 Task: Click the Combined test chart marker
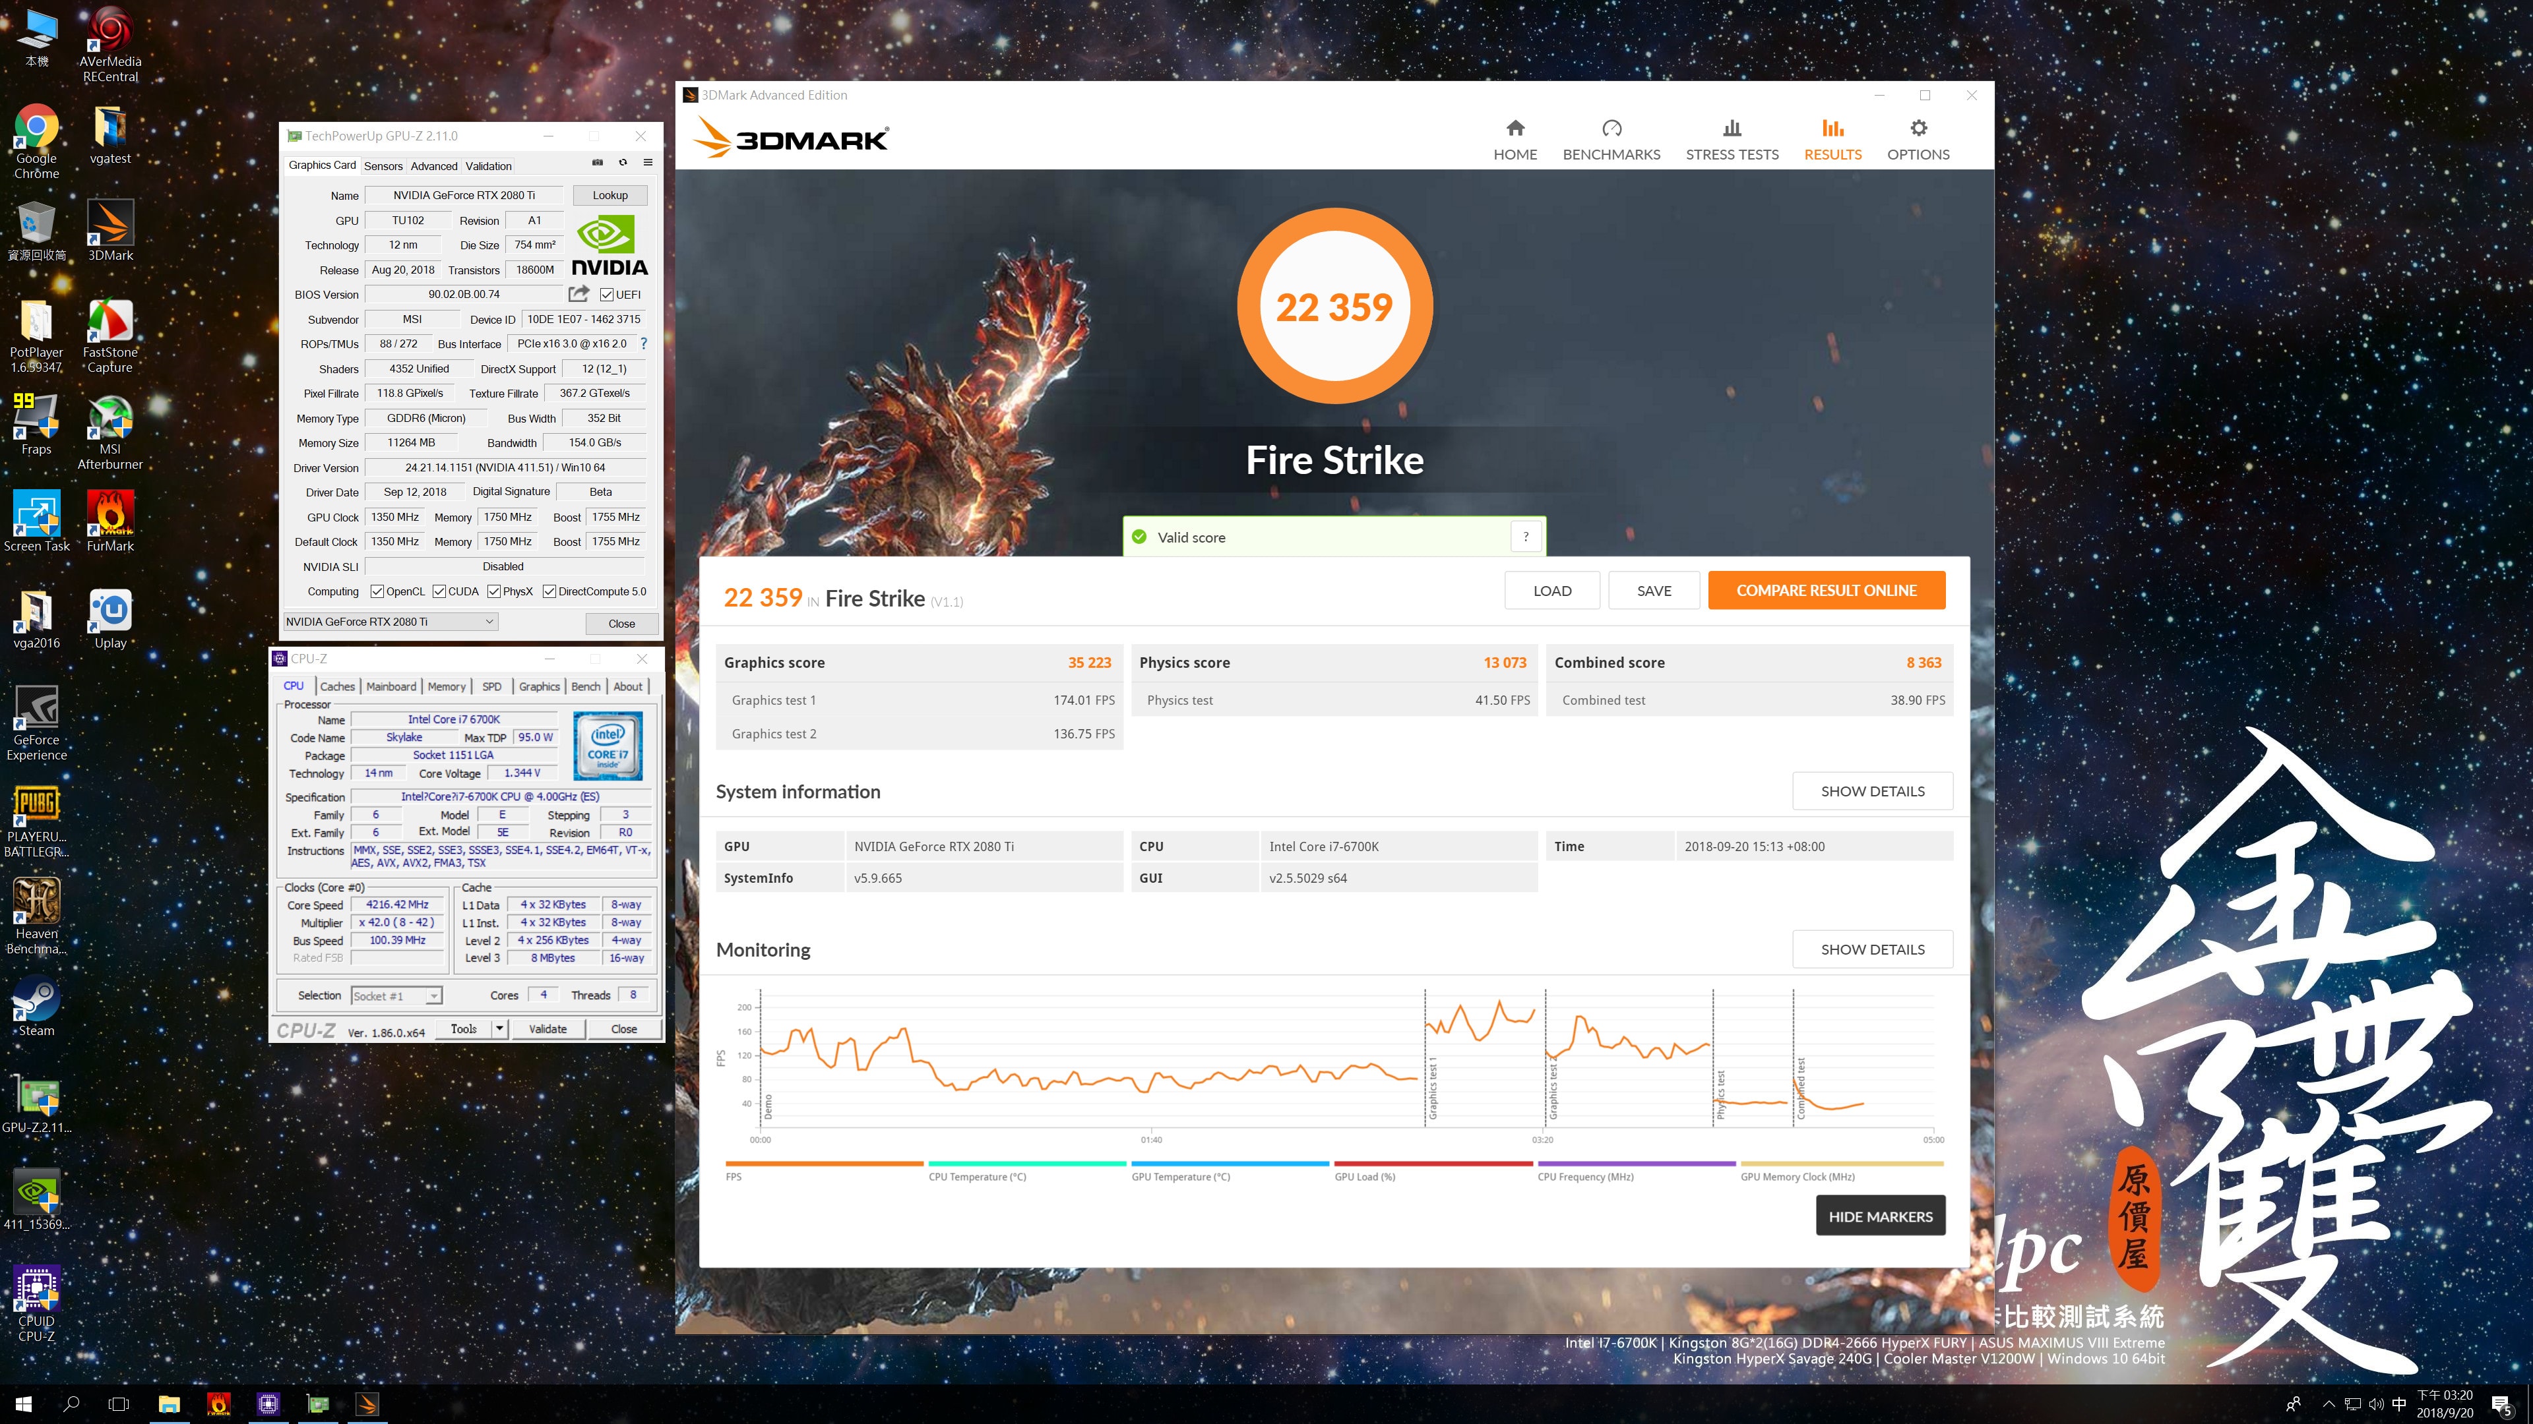pyautogui.click(x=1800, y=1089)
